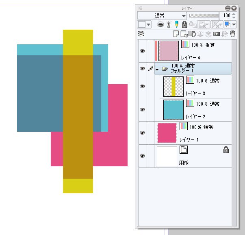The width and height of the screenshot is (245, 235).
Task: Click the layer opacity slider
Action: pyautogui.click(x=204, y=15)
